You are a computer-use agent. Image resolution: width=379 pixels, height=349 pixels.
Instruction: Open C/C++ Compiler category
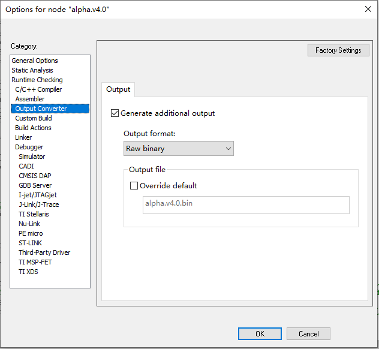click(x=38, y=89)
